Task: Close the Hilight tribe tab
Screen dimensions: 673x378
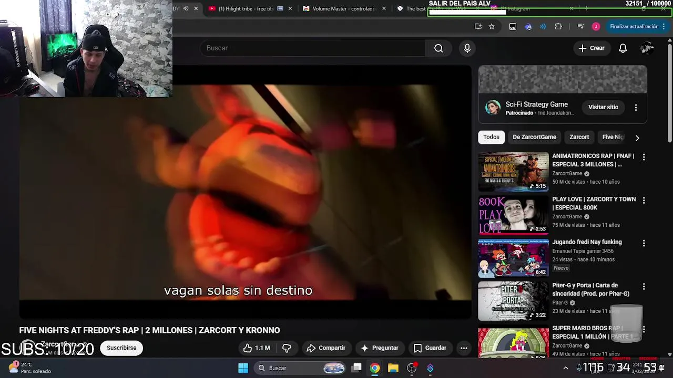Action: click(290, 8)
